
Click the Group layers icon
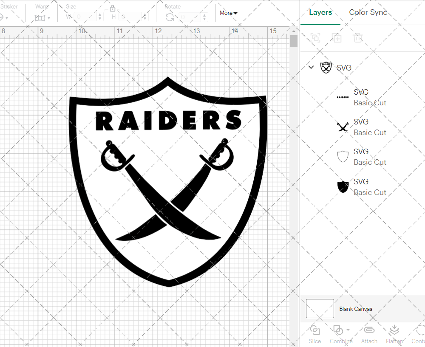315,38
